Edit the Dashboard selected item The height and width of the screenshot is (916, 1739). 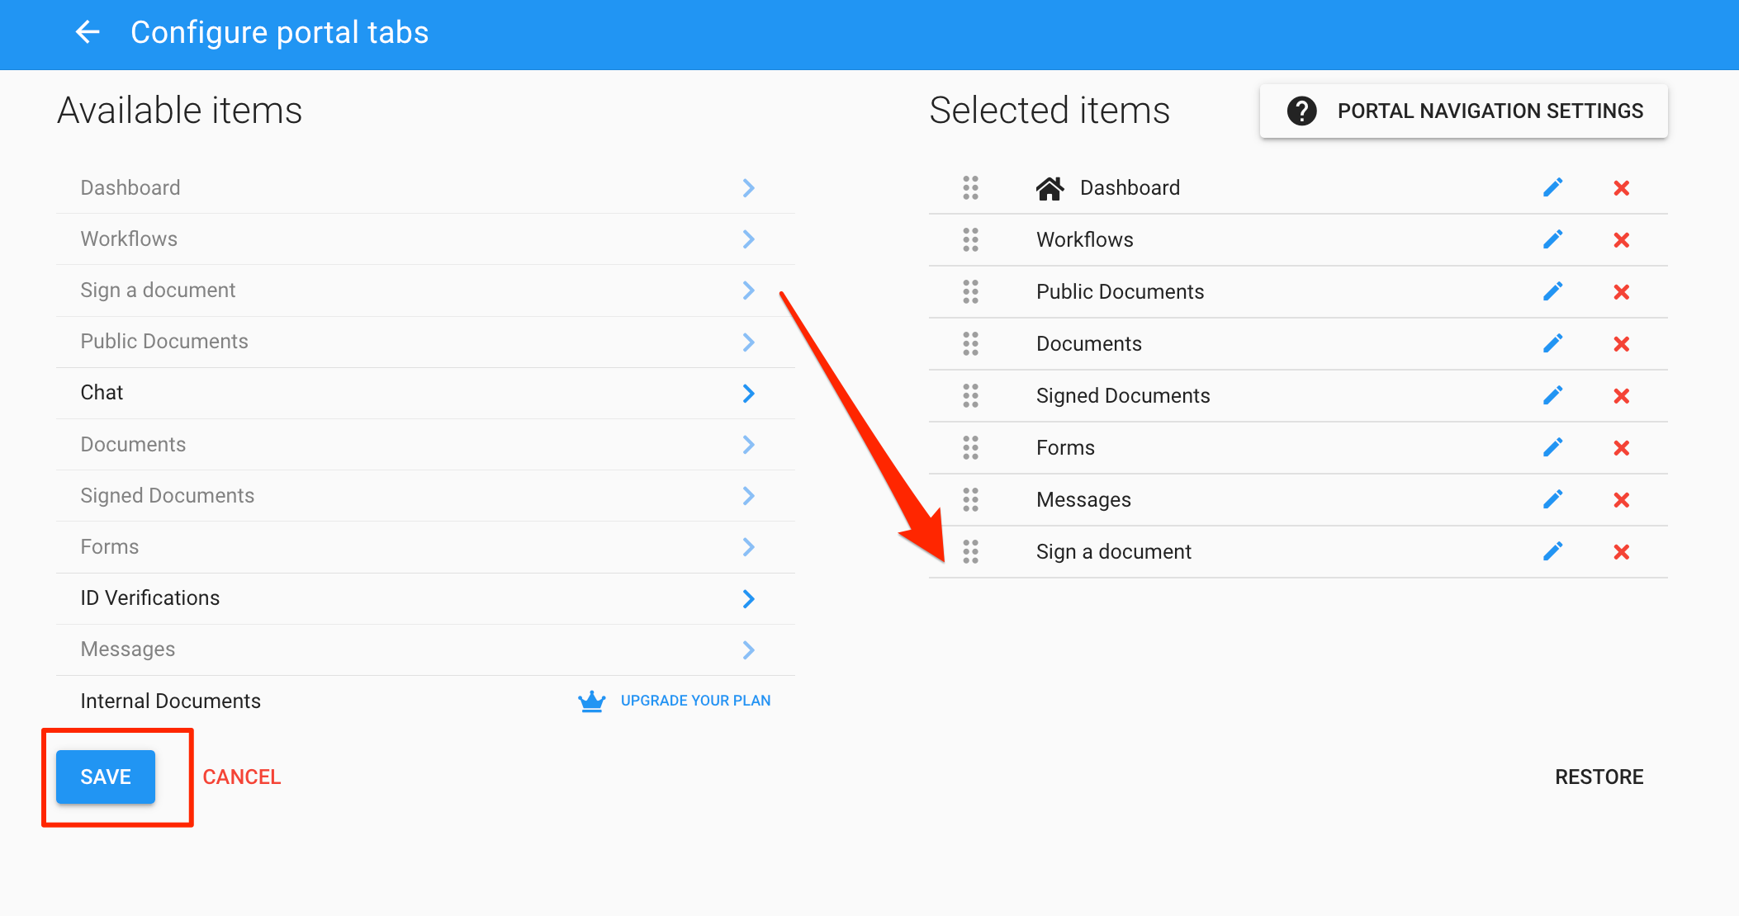[x=1552, y=187]
